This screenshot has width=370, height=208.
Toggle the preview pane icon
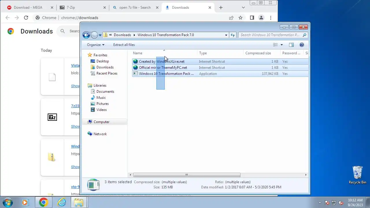pyautogui.click(x=291, y=45)
